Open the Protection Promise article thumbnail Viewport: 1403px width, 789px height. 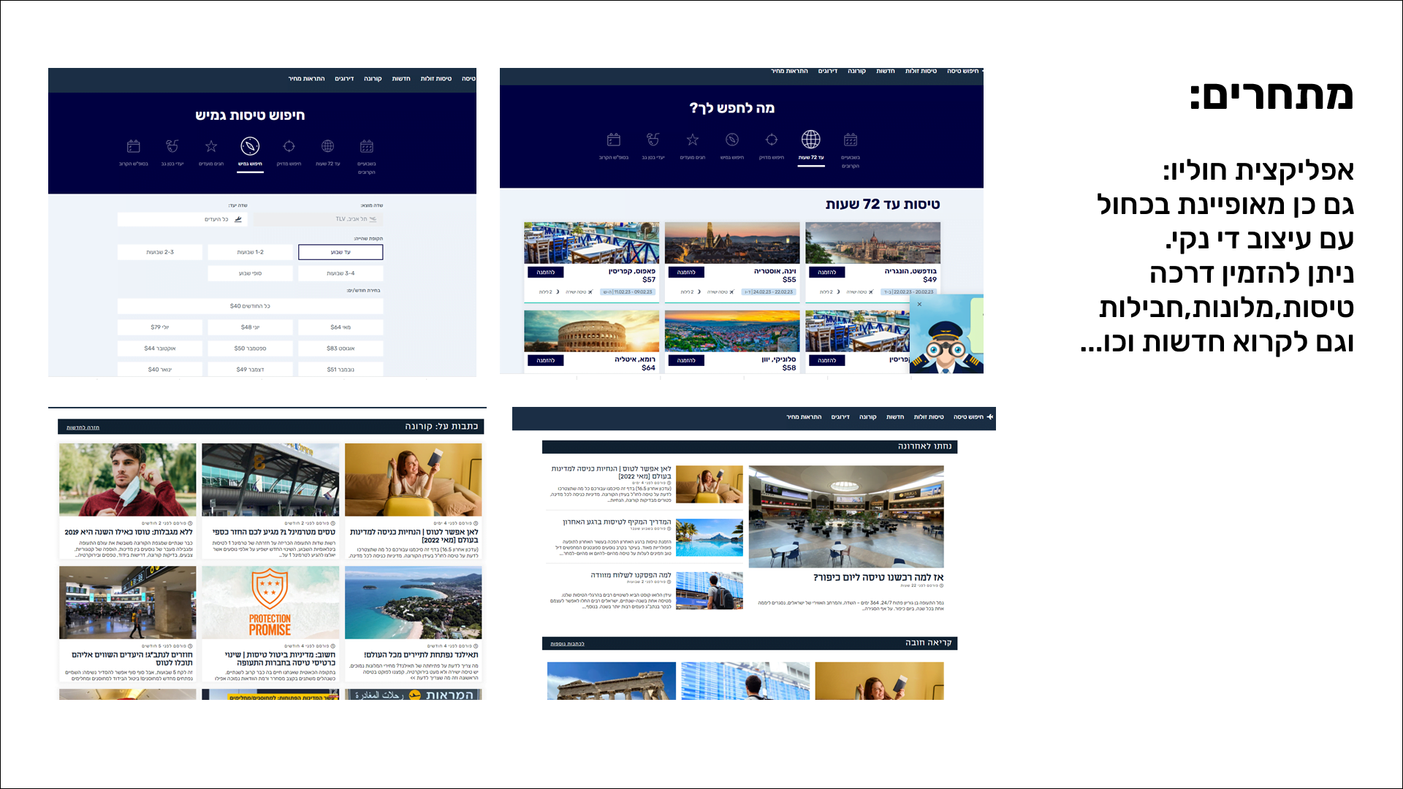coord(270,603)
